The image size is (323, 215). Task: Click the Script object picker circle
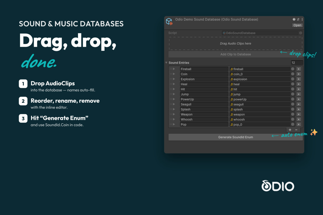[301, 33]
